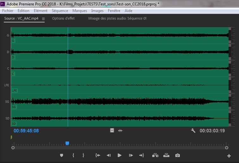Click the Insert edit icon

coord(155,155)
